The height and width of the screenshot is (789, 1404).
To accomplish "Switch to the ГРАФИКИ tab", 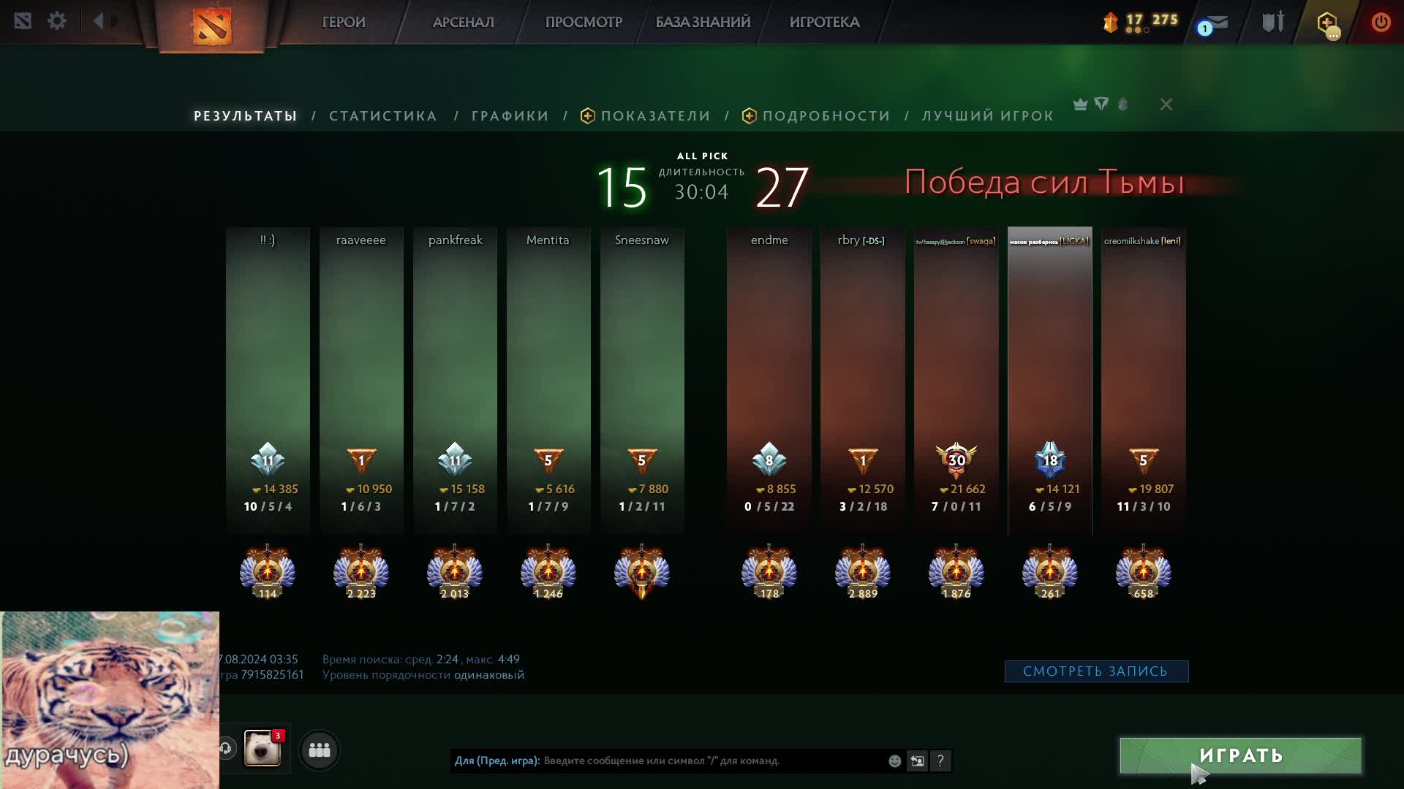I will (x=510, y=115).
